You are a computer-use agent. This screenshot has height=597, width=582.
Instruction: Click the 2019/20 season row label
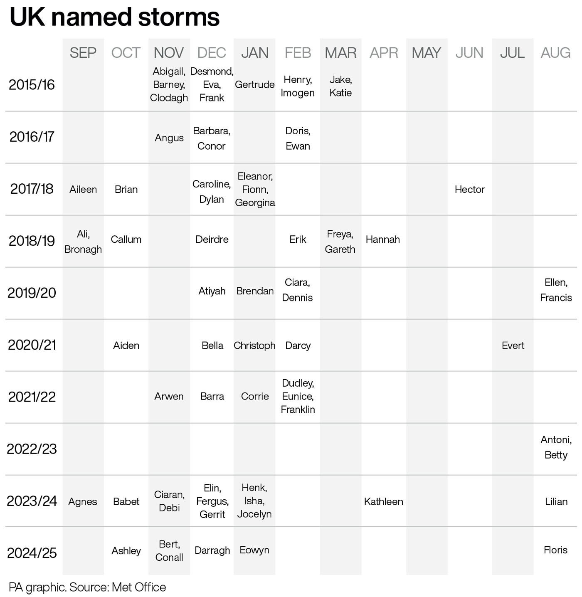pyautogui.click(x=32, y=293)
